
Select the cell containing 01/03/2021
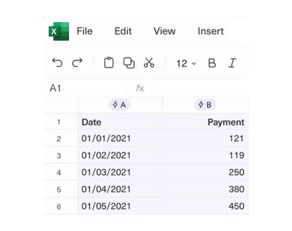(x=120, y=172)
